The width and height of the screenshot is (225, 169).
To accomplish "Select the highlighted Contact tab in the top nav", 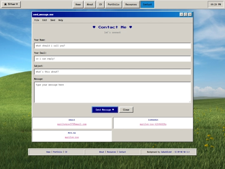I will tap(147, 5).
